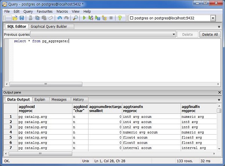Open the Macros menu

(62, 12)
